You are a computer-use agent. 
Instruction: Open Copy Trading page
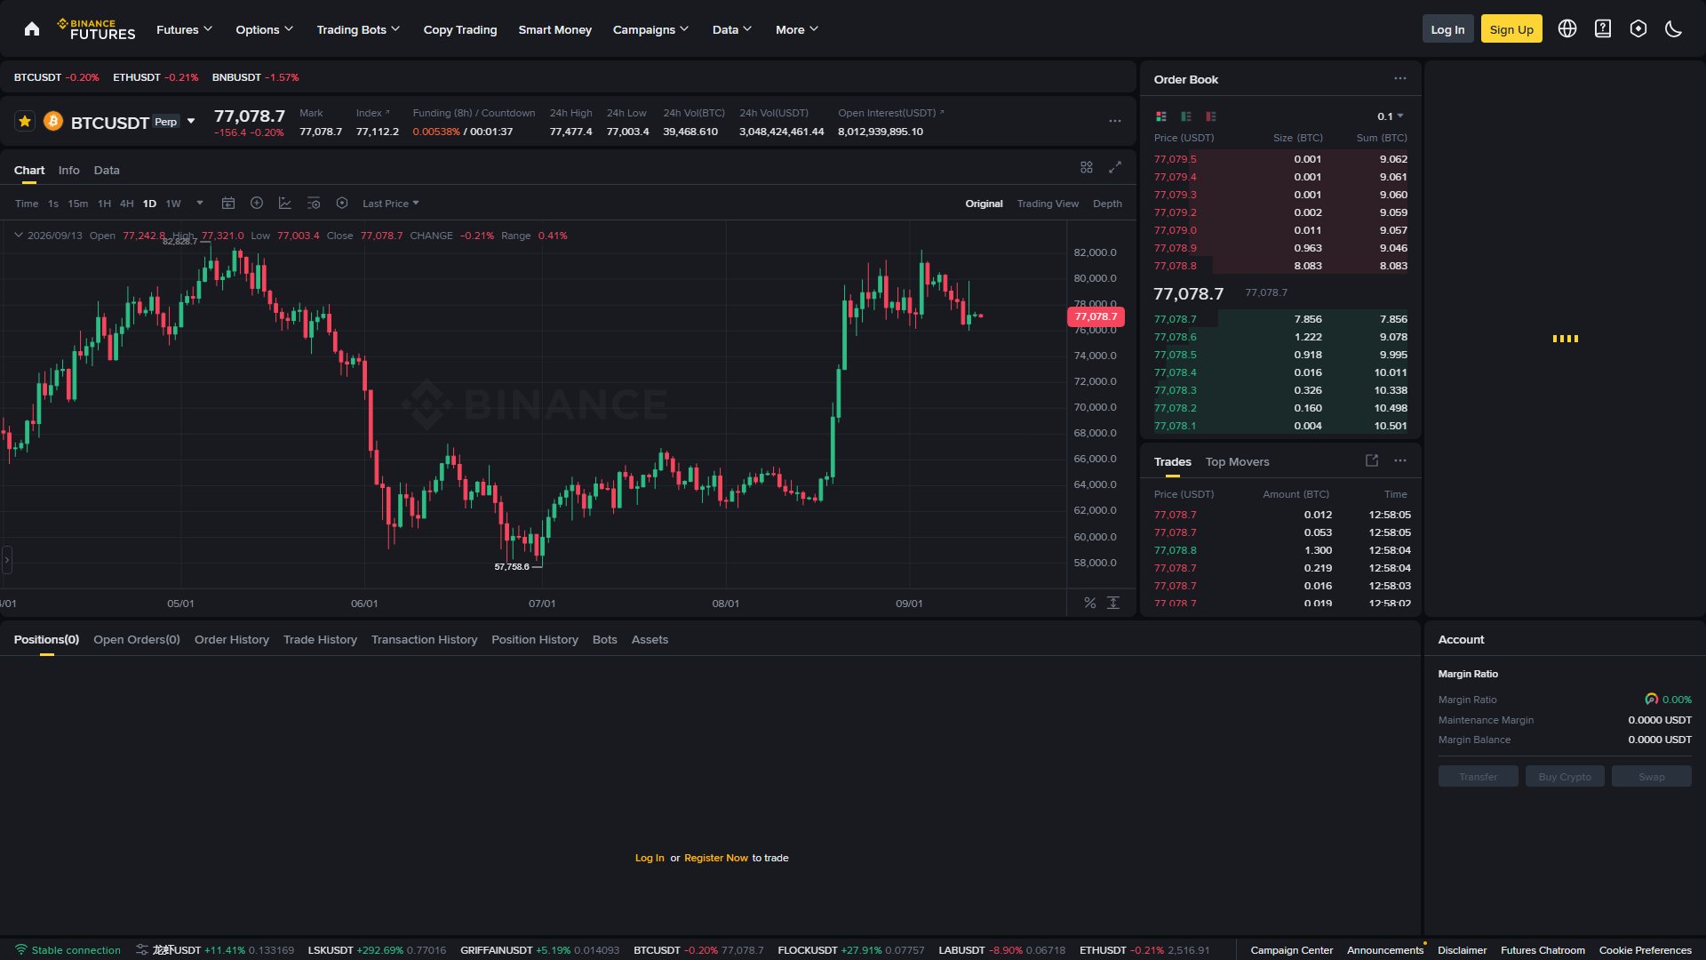coord(460,29)
